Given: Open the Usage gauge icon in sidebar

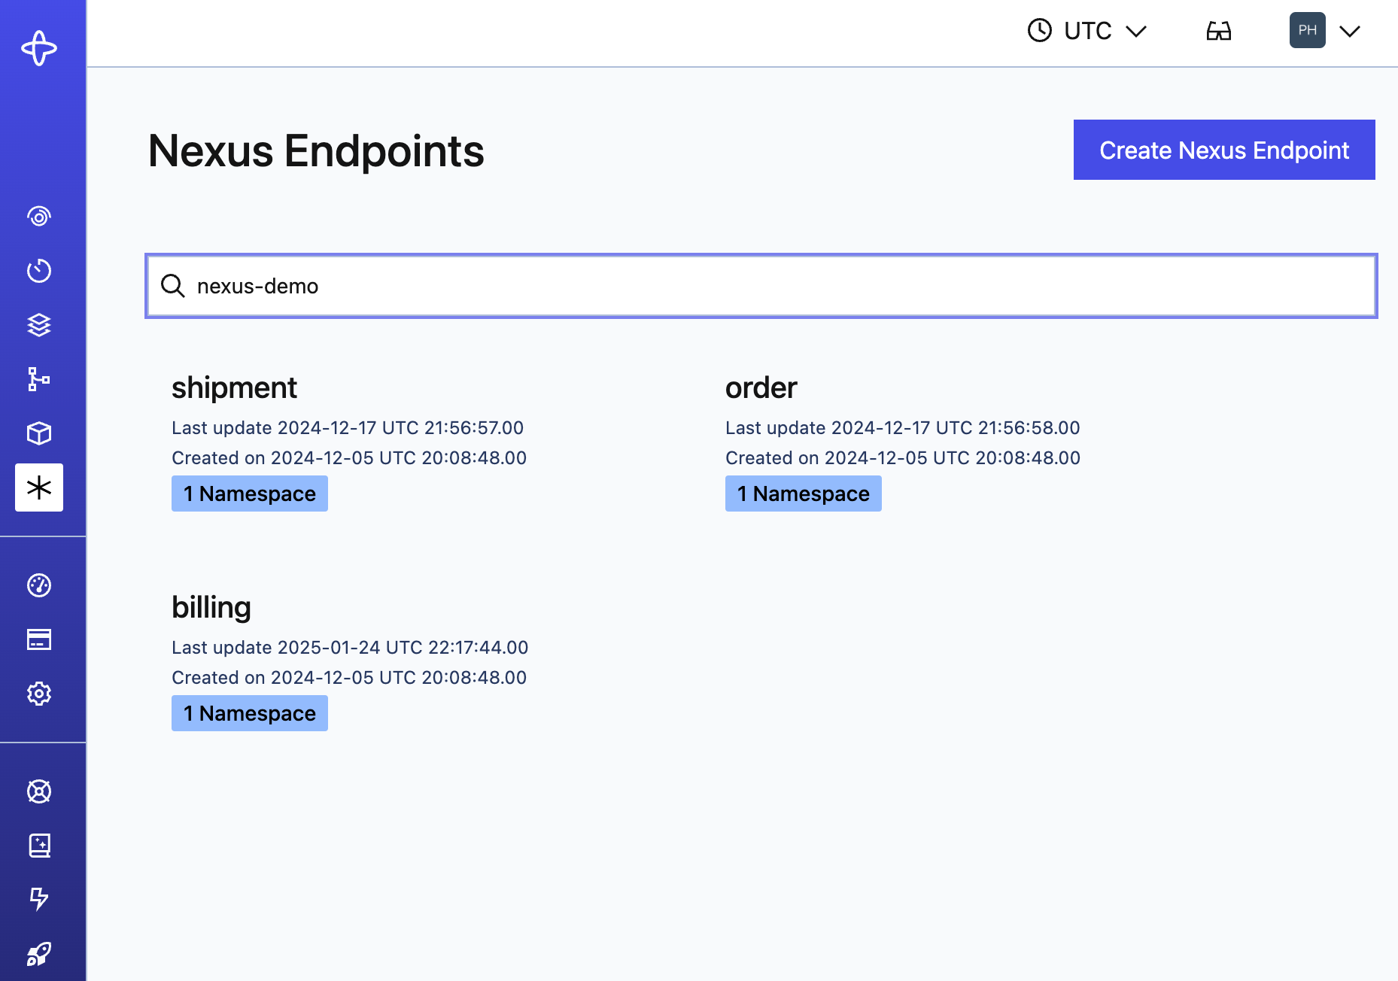Looking at the screenshot, I should [x=38, y=585].
